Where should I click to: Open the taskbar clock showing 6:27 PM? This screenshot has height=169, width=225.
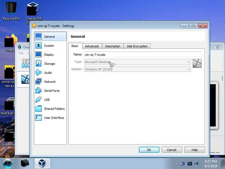click(211, 164)
